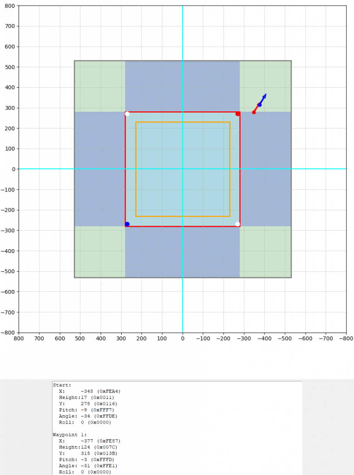Click the Waypoint 1 Roll 0 line
354x475 pixels.
pyautogui.click(x=85, y=472)
